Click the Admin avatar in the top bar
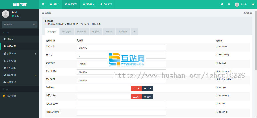 tap(237, 4)
